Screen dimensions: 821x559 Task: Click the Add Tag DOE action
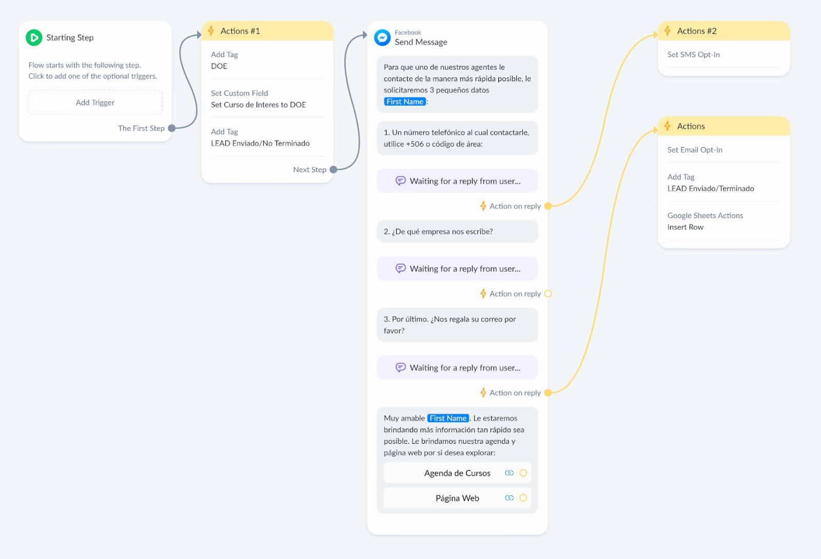(x=267, y=60)
